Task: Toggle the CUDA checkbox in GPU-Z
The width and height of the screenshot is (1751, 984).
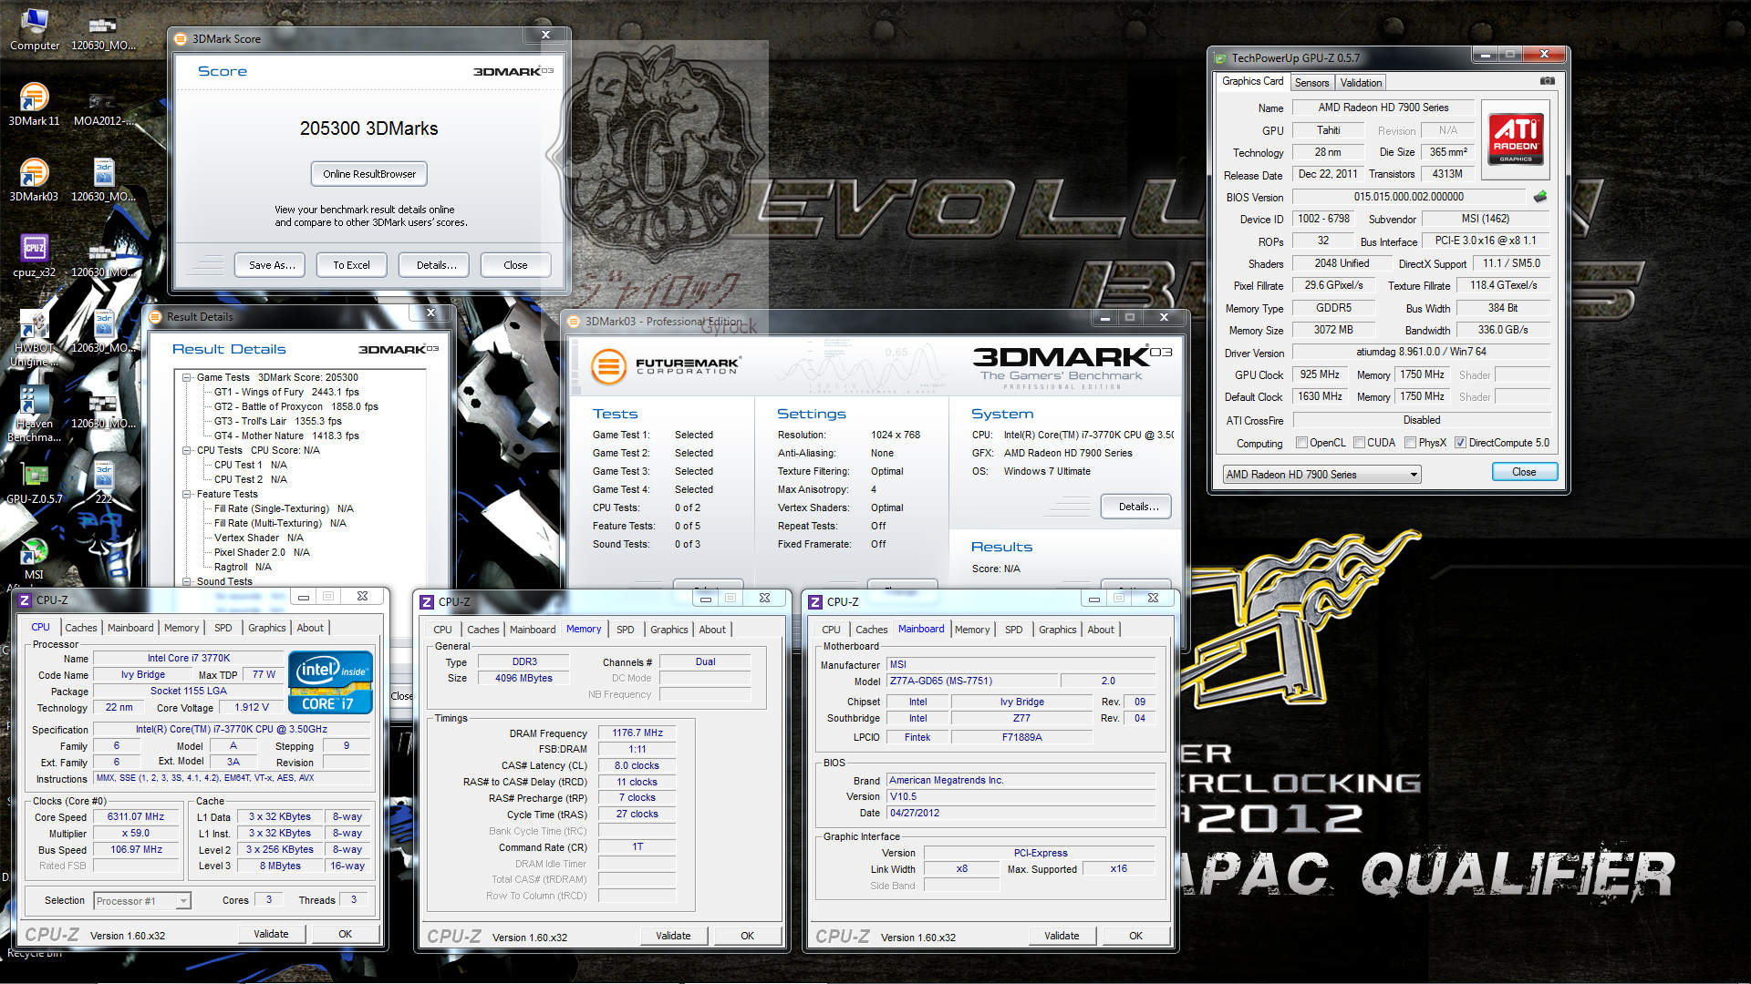Action: click(x=1360, y=443)
